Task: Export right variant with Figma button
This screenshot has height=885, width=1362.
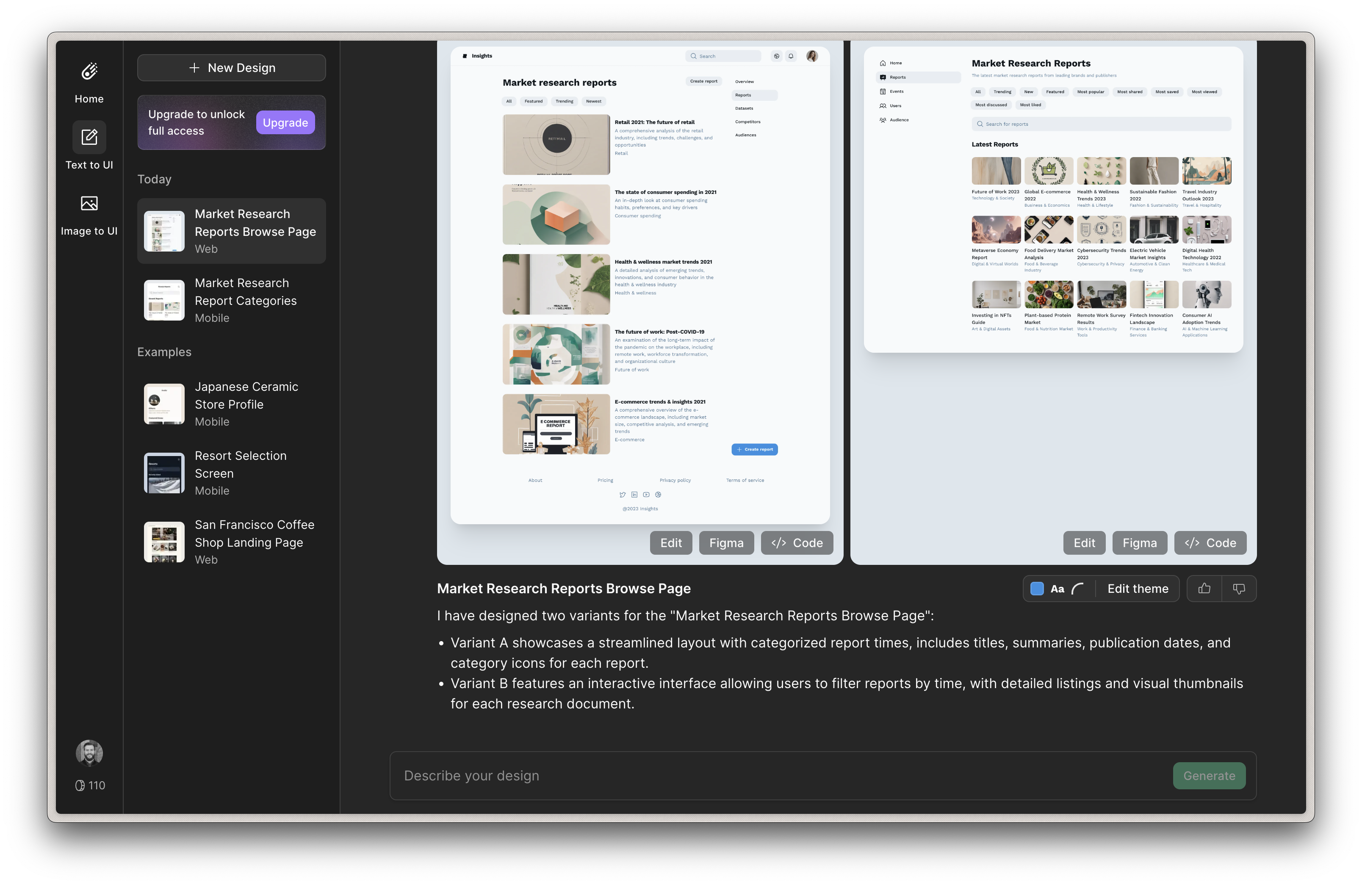Action: (1139, 543)
